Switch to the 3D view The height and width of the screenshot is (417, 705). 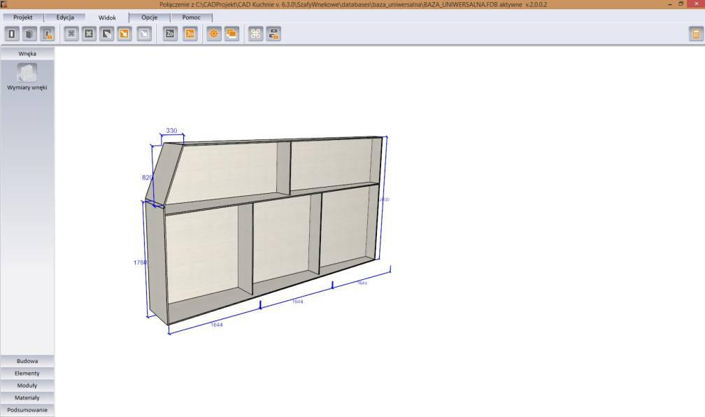pyautogui.click(x=190, y=34)
